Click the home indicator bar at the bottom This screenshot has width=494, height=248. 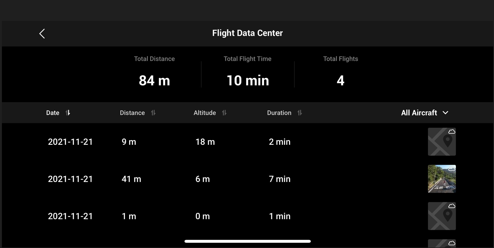(247, 241)
